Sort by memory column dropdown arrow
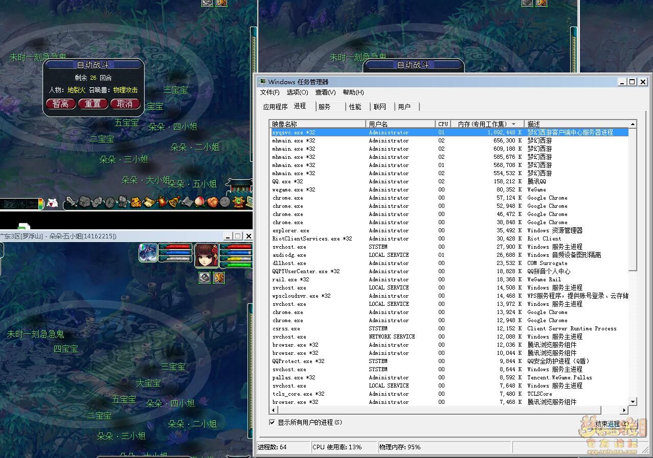653x458 pixels. [514, 124]
